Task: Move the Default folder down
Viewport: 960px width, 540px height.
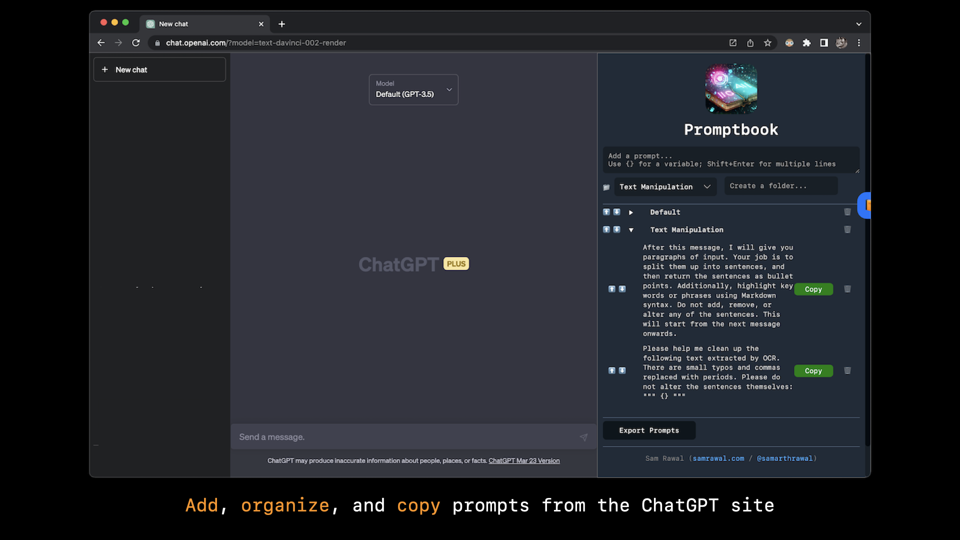Action: click(x=617, y=212)
